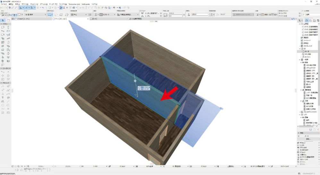Viewport: 320px width, 175px height.
Task: Toggle the rectangle wall geometry method
Action: click(x=61, y=15)
